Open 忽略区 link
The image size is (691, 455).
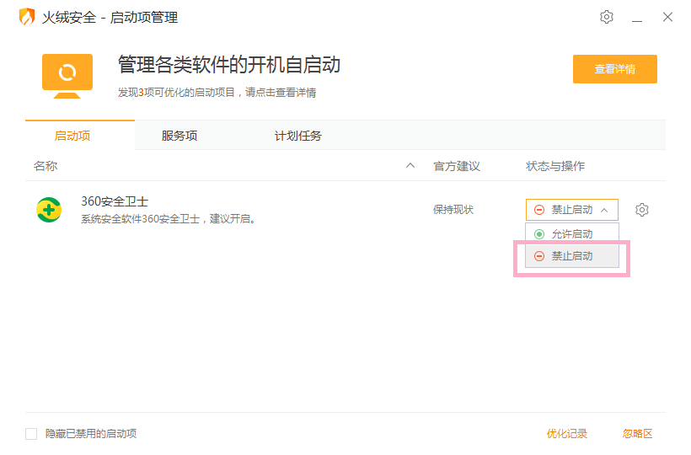coord(637,434)
